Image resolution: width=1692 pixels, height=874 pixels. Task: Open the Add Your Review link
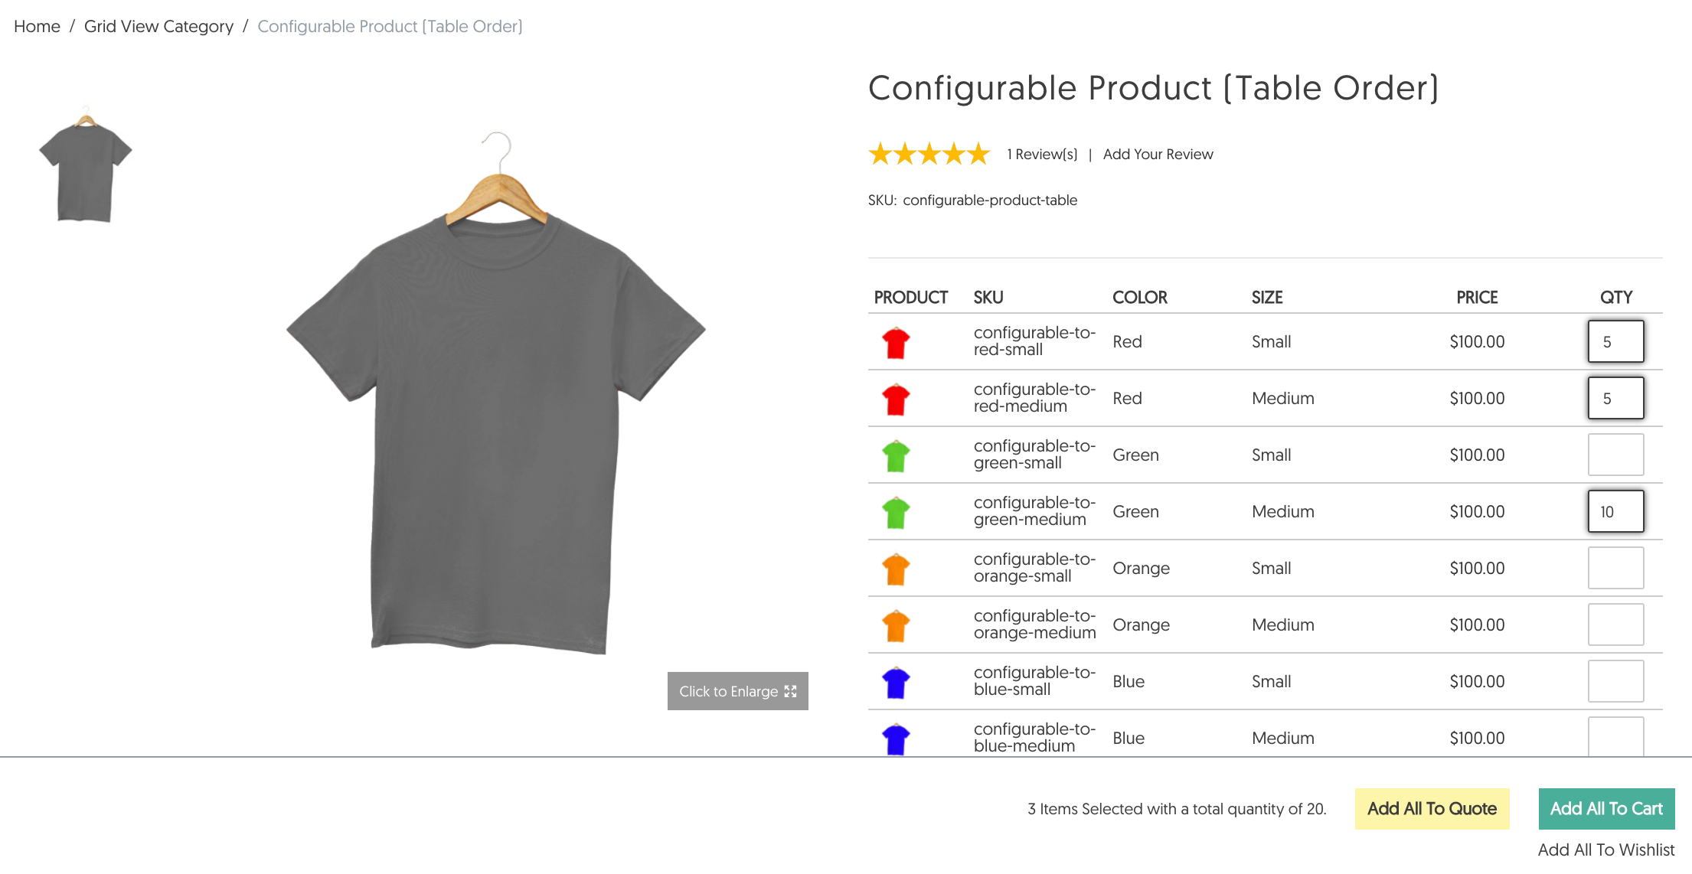pyautogui.click(x=1158, y=155)
